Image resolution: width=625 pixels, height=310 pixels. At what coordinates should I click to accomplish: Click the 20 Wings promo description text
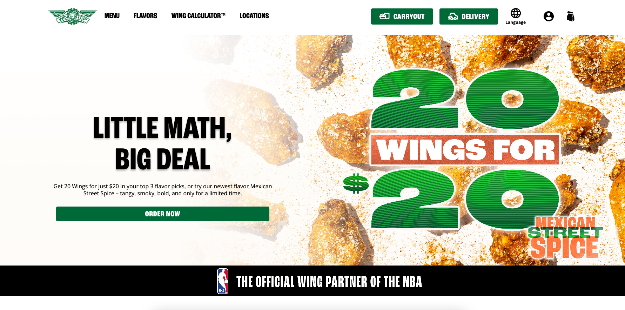(x=163, y=190)
